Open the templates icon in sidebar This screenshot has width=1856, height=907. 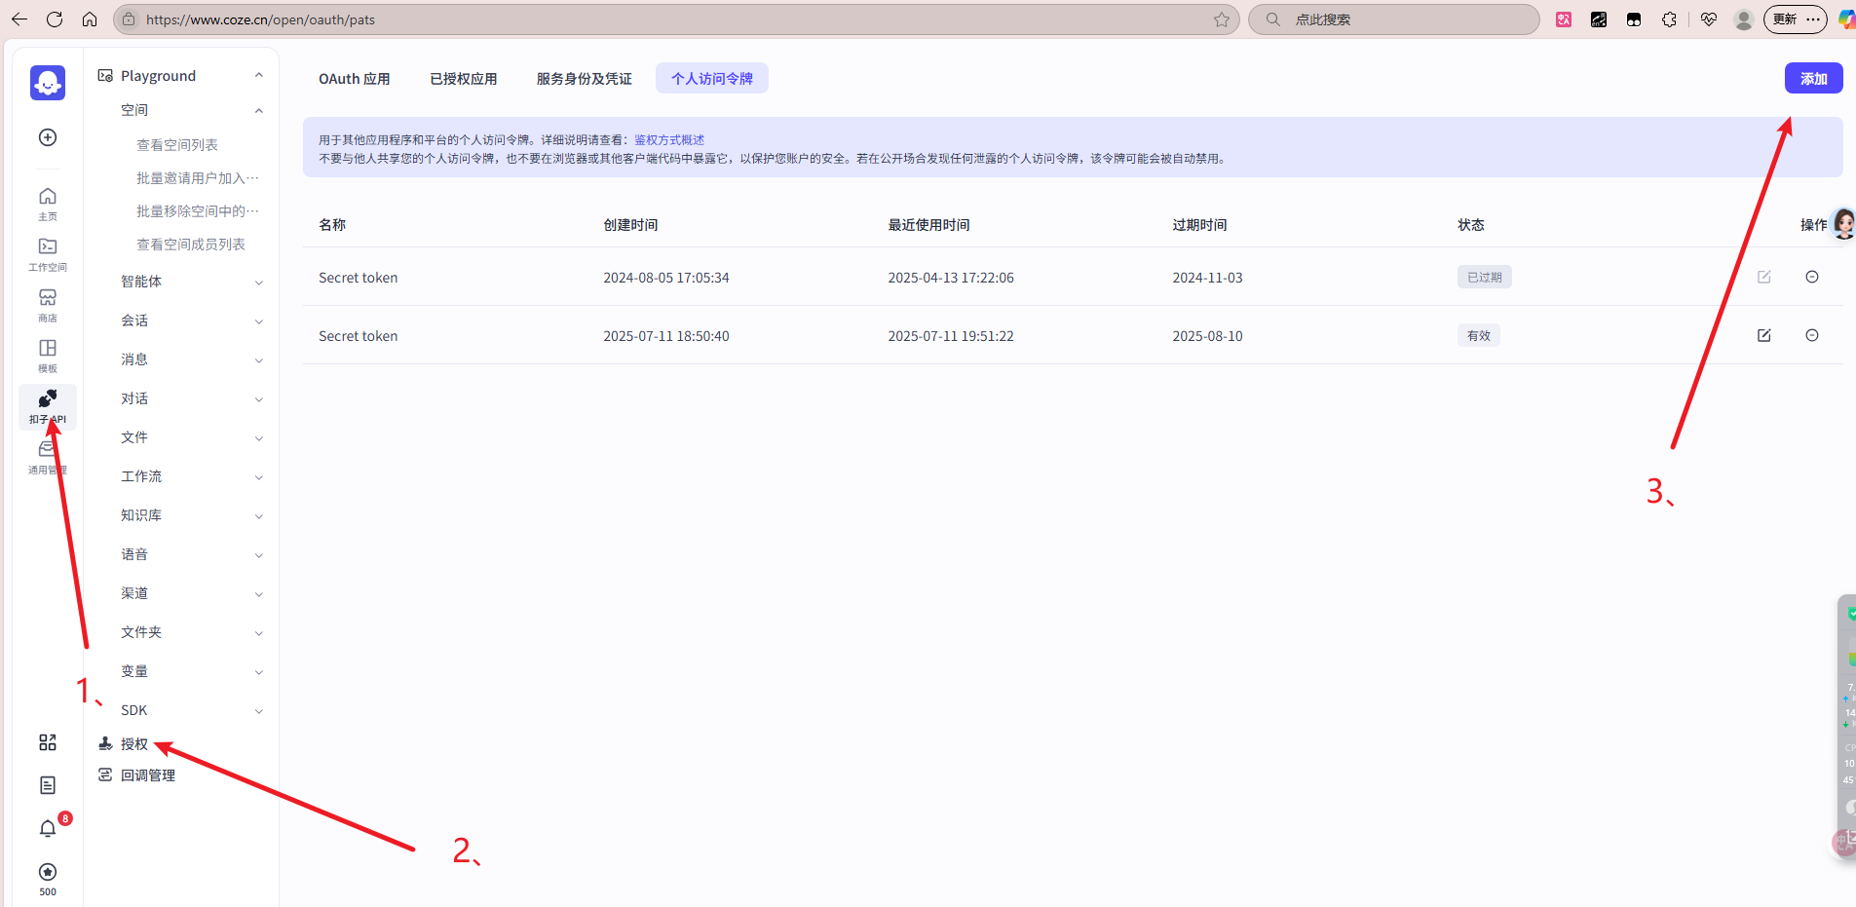(47, 355)
